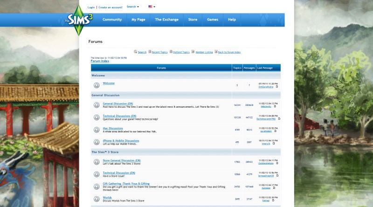This screenshot has width=373, height=207.
Task: Click the forum icon next to Worlds
Action: pyautogui.click(x=97, y=199)
